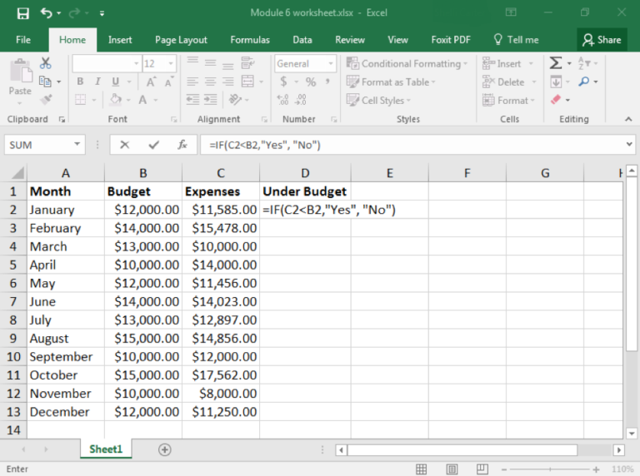
Task: Select cell C5 containing $14,000.00
Action: pos(221,265)
